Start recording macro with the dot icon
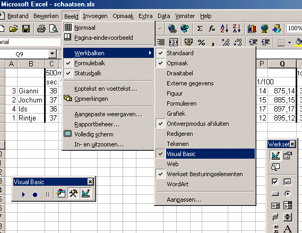Image resolution: width=302 pixels, height=233 pixels. pyautogui.click(x=35, y=195)
